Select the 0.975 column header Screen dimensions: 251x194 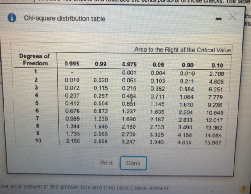pyautogui.click(x=130, y=65)
